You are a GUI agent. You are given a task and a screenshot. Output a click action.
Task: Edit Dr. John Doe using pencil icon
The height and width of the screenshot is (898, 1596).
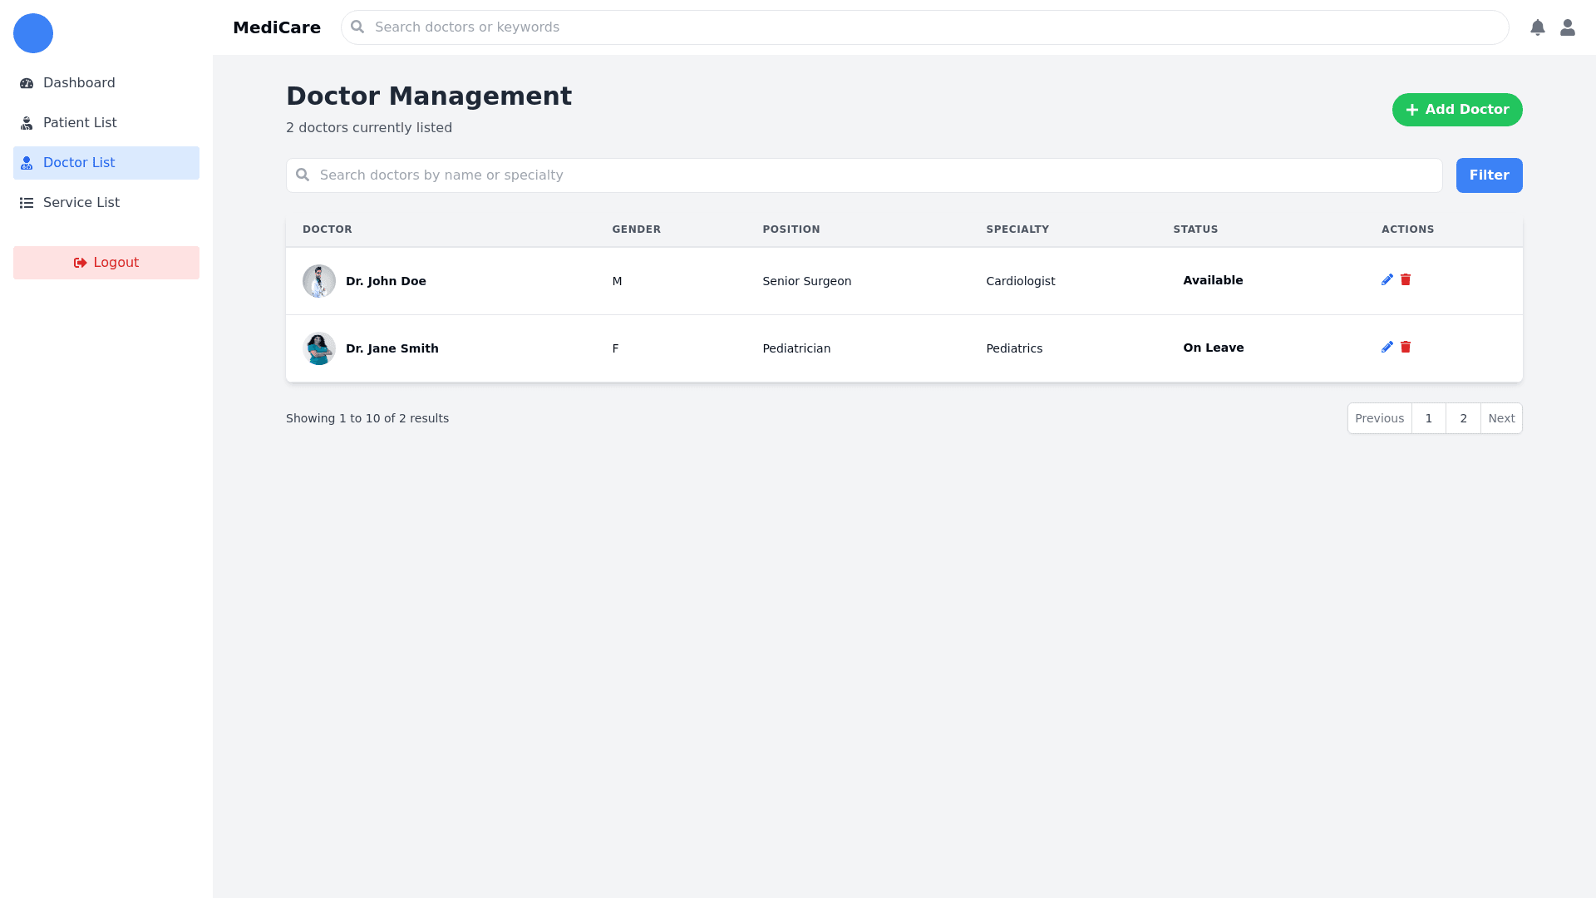1387,279
